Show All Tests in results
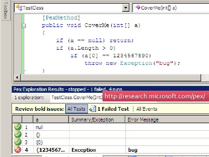 point(76,109)
